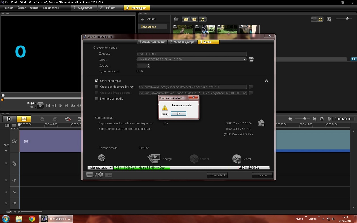Image resolution: width=357 pixels, height=223 pixels.
Task: Toggle audio filter in media library
Action: coord(202,19)
